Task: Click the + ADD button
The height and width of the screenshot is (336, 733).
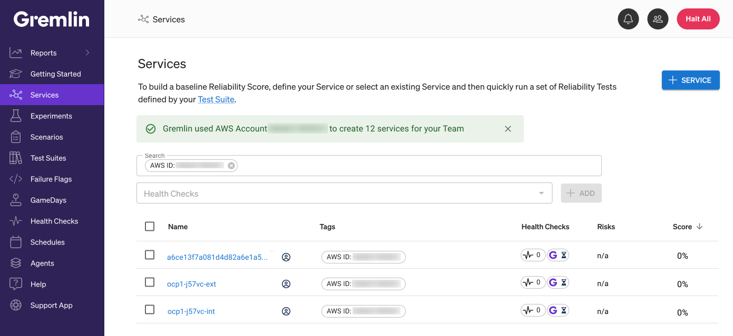Action: (581, 193)
